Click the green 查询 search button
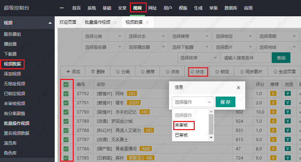 pyautogui.click(x=281, y=58)
